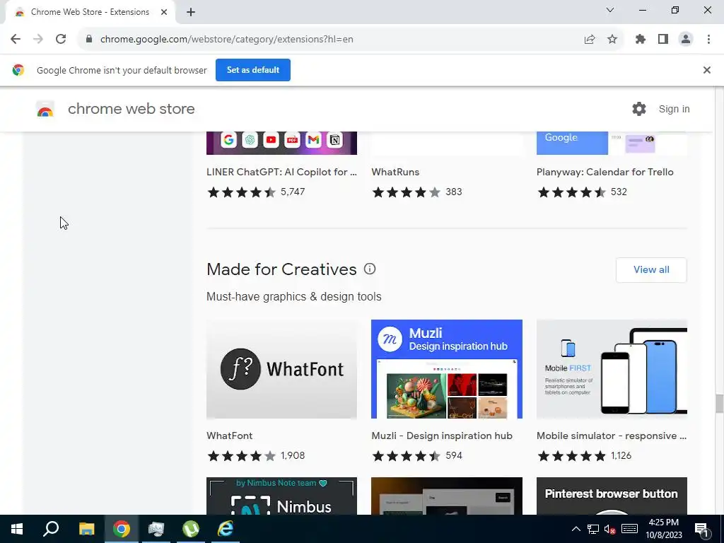Viewport: 724px width, 543px height.
Task: Open the LINER ChatGPT extension title
Action: coord(281,172)
